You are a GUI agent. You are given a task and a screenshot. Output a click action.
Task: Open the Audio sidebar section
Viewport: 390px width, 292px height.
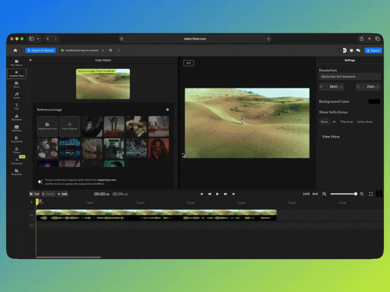pos(17,95)
